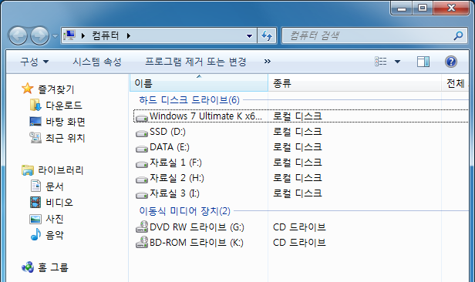Select the DVD RW 드라이브 (G:) icon
Image resolution: width=475 pixels, height=282 pixels.
click(x=141, y=227)
